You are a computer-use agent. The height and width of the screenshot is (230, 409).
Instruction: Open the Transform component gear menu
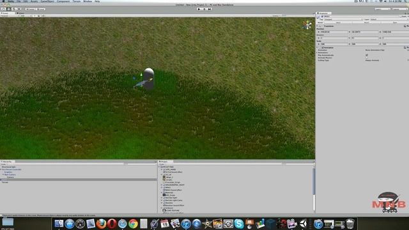click(408, 26)
